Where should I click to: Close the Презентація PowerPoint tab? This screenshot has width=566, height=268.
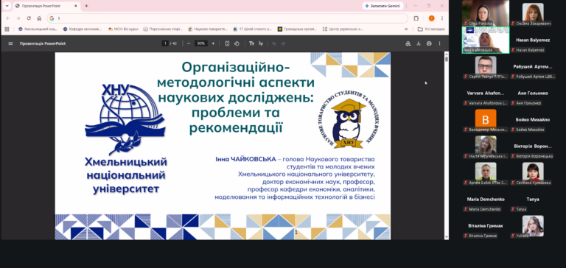coord(75,6)
